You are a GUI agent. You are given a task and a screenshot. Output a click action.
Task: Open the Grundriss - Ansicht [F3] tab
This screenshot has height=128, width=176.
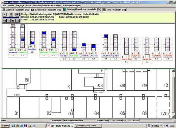pos(46,10)
